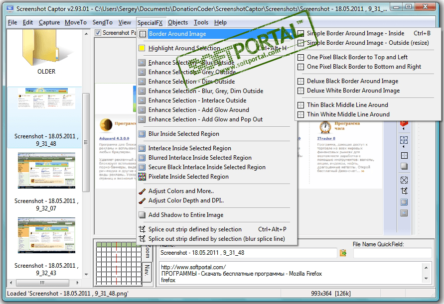Image resolution: width=444 pixels, height=304 pixels.
Task: Click crossed-box icon in right toolbar
Action: click(404, 180)
